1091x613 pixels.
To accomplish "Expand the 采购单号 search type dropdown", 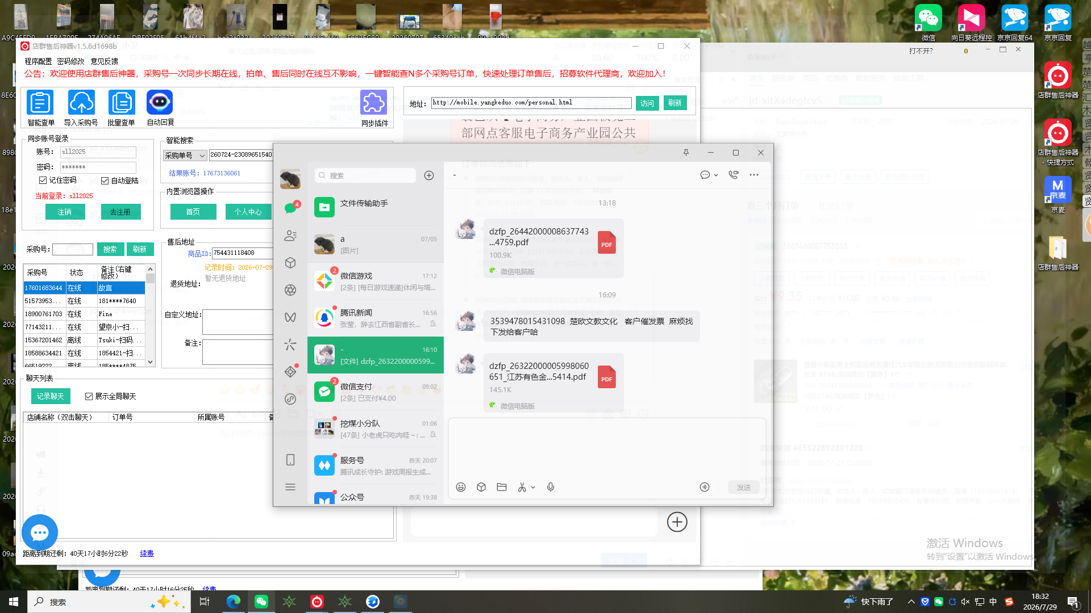I will [202, 156].
